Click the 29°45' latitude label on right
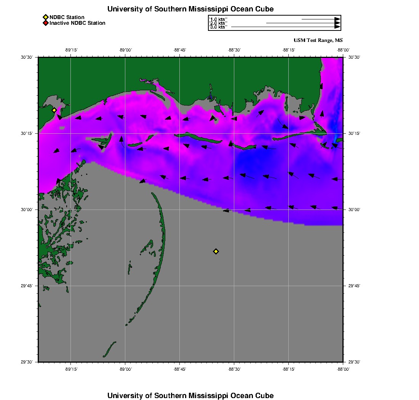The image size is (419, 400). [x=354, y=286]
